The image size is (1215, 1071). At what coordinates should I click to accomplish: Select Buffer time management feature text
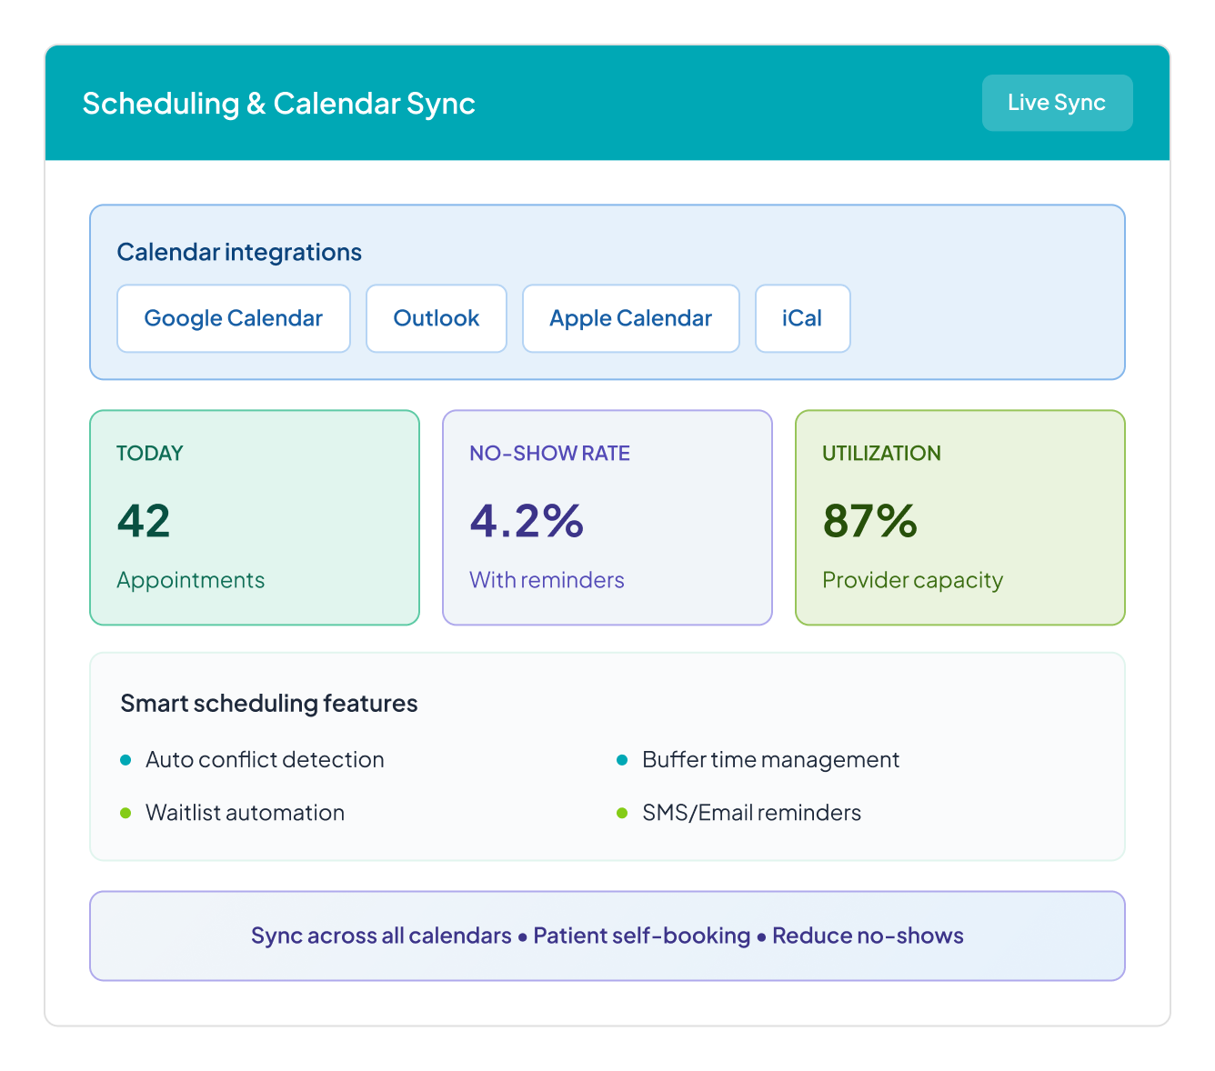point(770,760)
